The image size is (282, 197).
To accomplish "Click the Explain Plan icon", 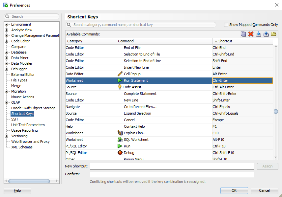I will click(x=120, y=133).
